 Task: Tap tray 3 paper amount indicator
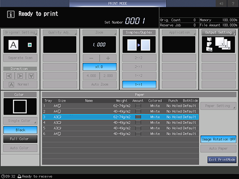pyautogui.click(x=138, y=117)
